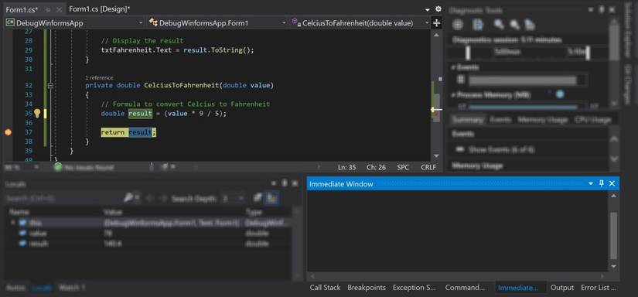Click the Locals view toggle icon left

[x=258, y=198]
